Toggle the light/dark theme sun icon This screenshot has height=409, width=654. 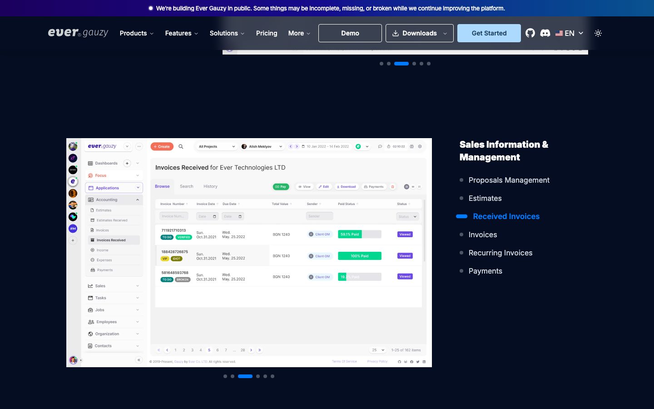coord(598,33)
